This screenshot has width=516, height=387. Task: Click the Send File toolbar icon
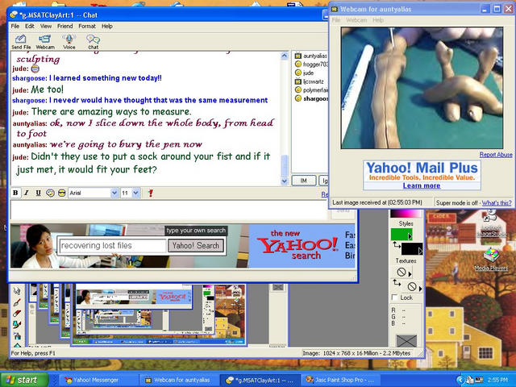pos(20,41)
